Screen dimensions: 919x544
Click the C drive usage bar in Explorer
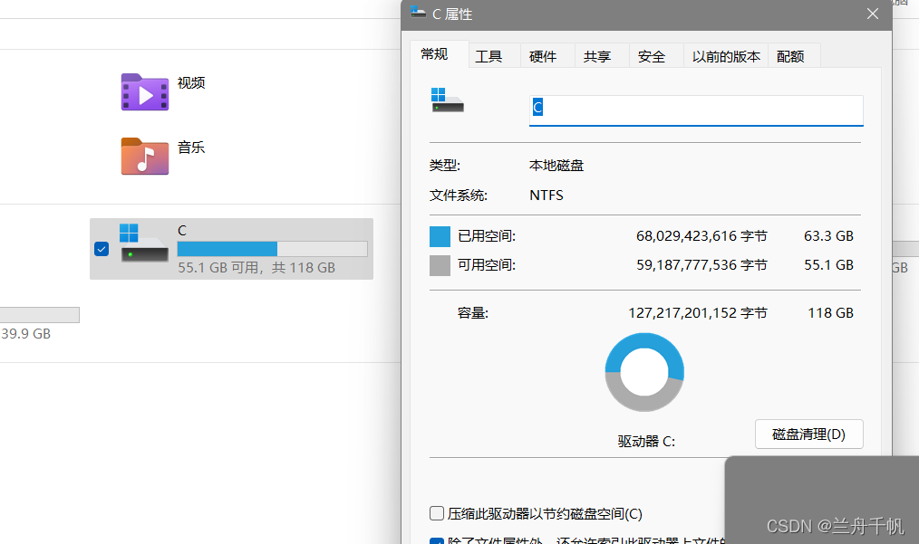(x=273, y=249)
